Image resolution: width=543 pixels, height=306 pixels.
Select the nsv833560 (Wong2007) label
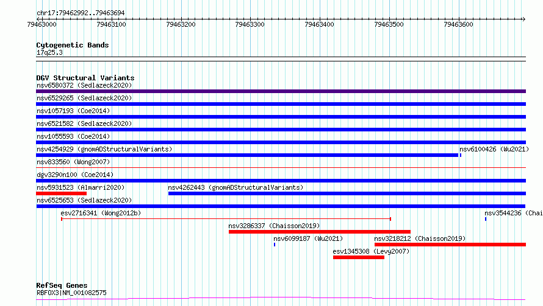coord(73,162)
